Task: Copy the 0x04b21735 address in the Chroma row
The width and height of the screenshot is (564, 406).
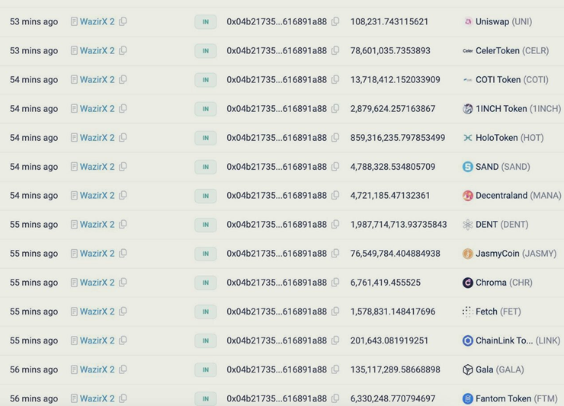Action: [x=335, y=283]
